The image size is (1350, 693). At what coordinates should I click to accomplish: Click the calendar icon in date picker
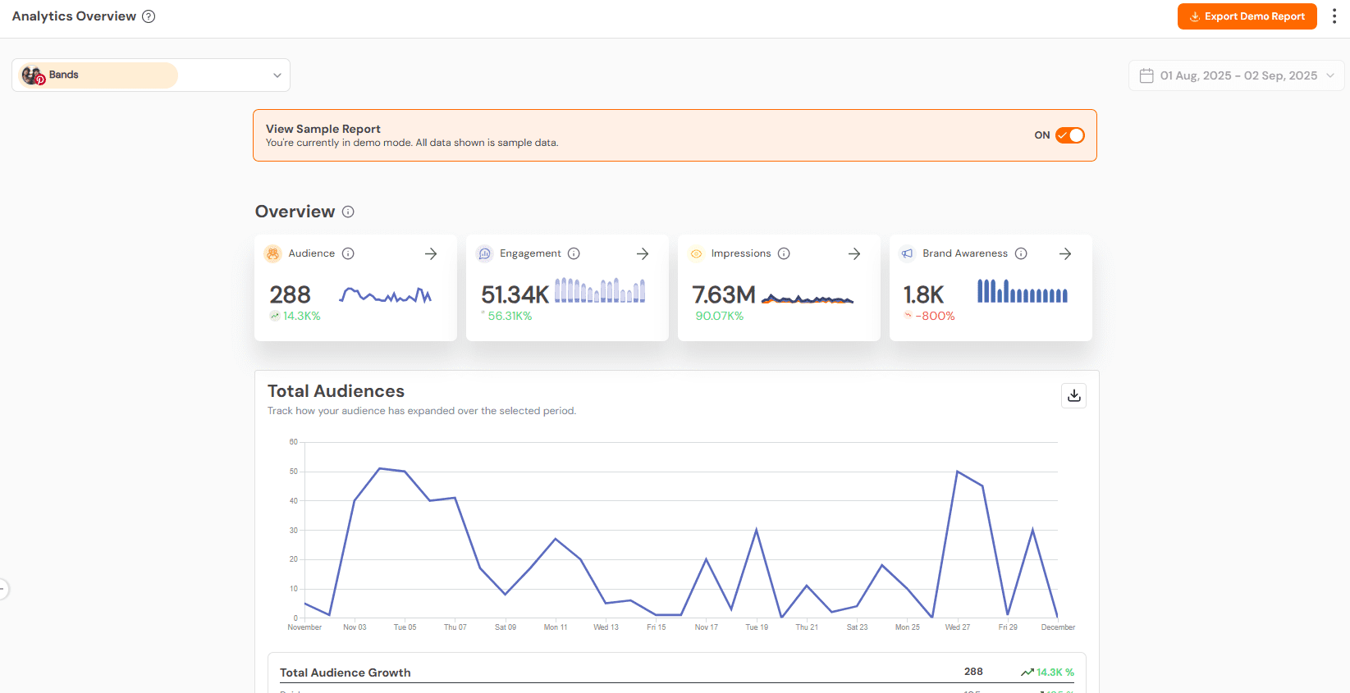(1146, 75)
